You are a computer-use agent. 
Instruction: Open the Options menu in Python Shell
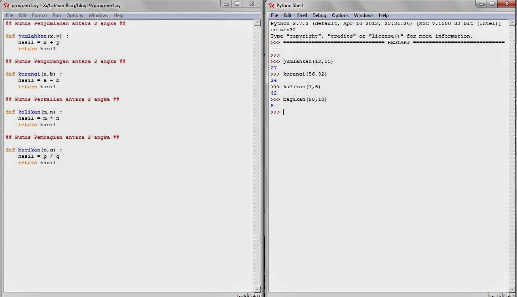340,15
